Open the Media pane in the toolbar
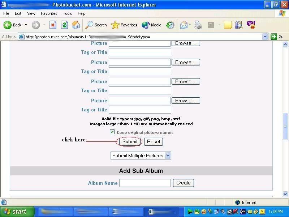 pos(151,25)
